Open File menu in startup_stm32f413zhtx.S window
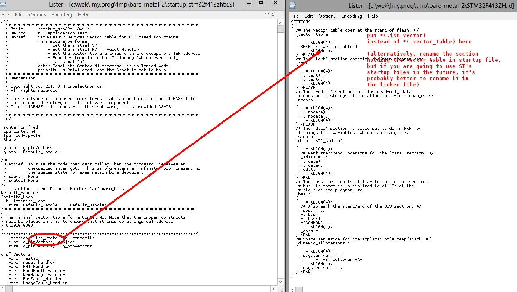This screenshot has width=517, height=292. 5,15
